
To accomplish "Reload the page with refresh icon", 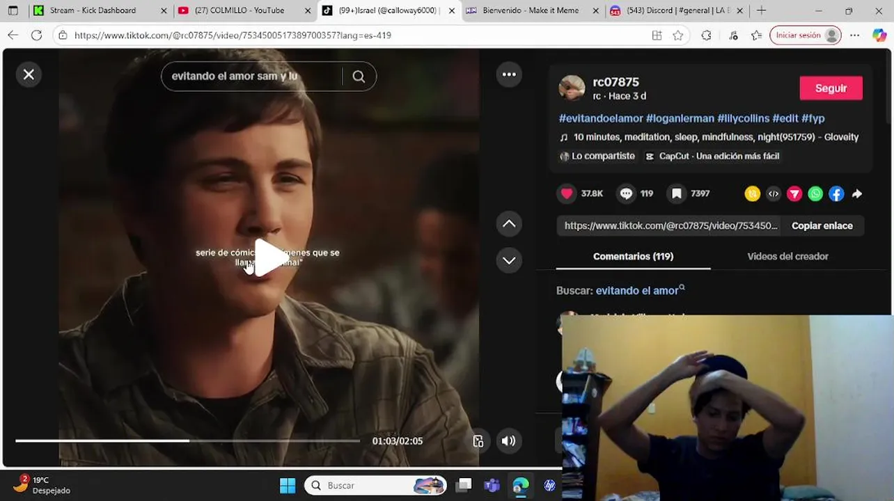I will pyautogui.click(x=36, y=35).
